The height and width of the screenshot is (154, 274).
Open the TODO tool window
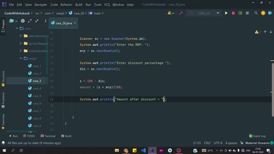(29, 136)
